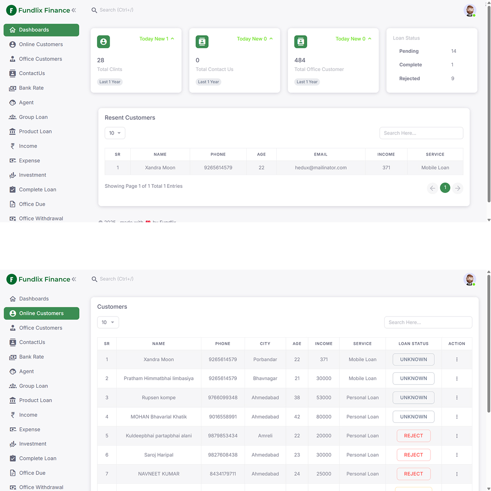Click page 1 button in pagination
Viewport: 491px width, 491px height.
click(x=445, y=188)
